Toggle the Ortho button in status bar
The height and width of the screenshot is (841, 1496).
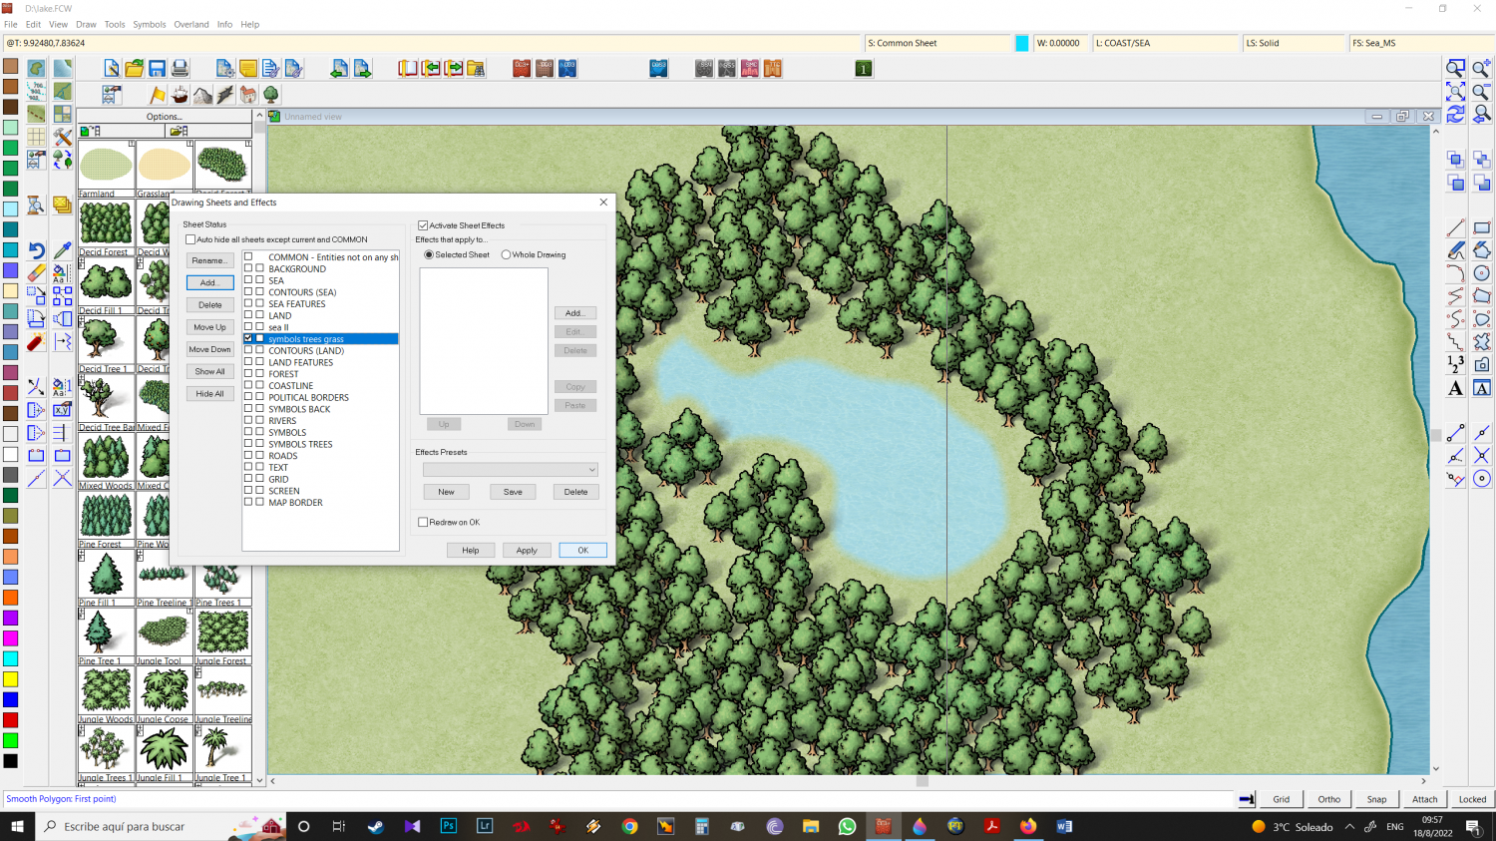pos(1328,799)
